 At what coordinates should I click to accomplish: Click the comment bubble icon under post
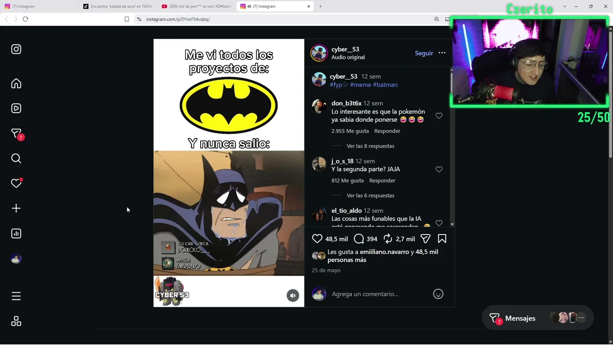coord(359,239)
